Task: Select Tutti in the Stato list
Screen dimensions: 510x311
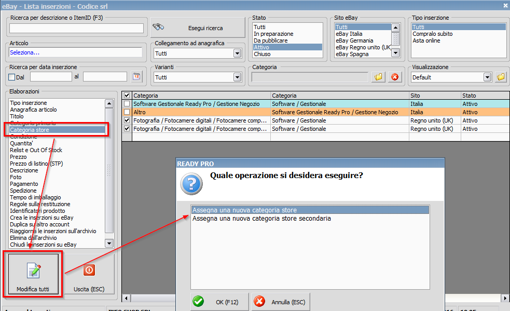Action: click(287, 27)
